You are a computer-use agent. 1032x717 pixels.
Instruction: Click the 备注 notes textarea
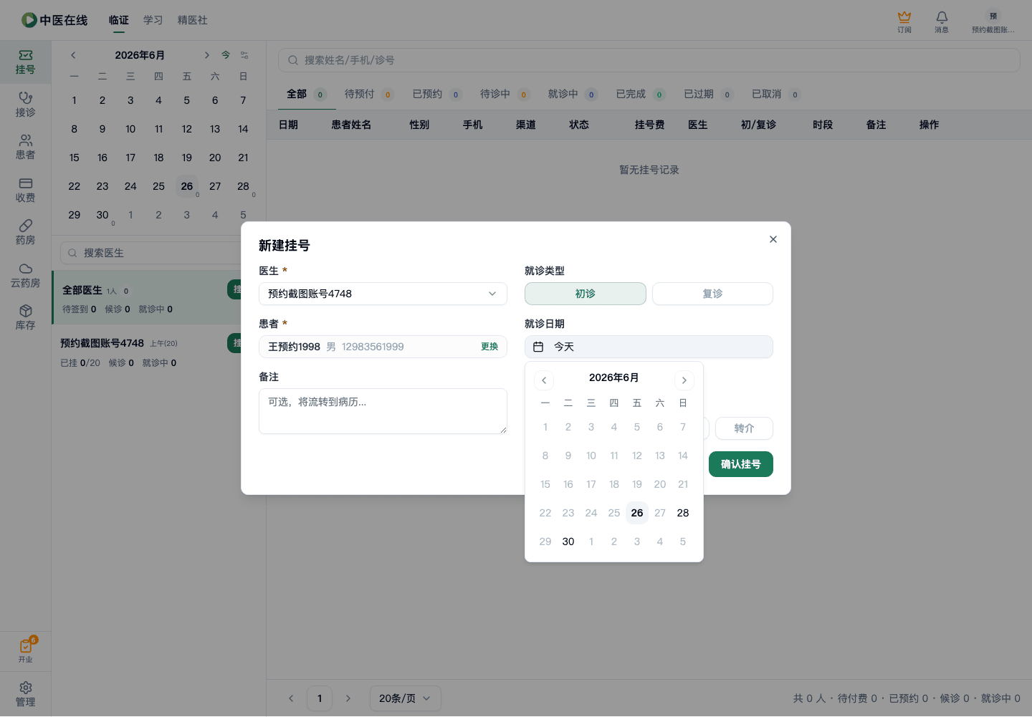click(383, 411)
